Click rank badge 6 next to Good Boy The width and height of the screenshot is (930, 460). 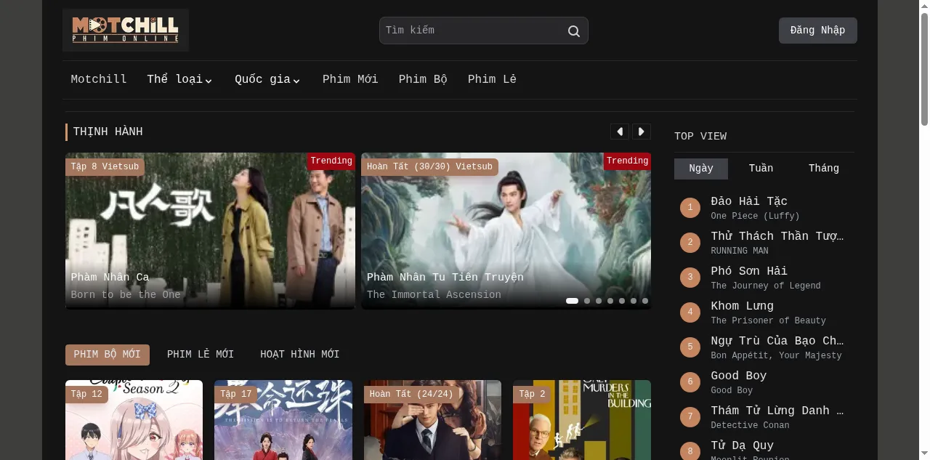(690, 382)
